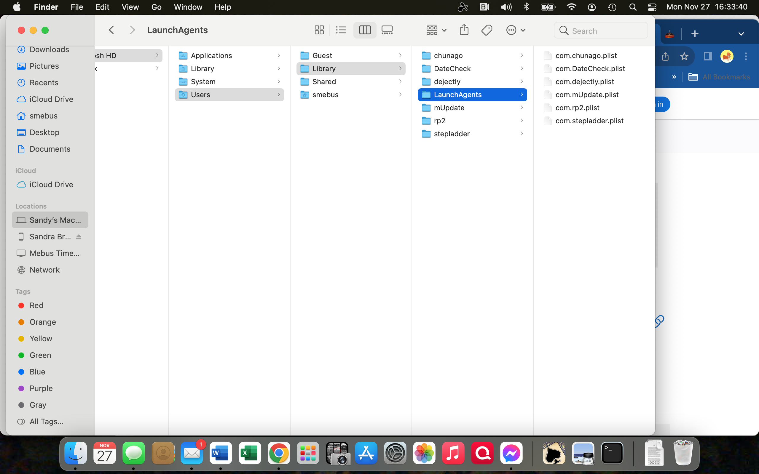This screenshot has height=474, width=759.
Task: Expand the stepladder folder chevron
Action: (x=522, y=134)
